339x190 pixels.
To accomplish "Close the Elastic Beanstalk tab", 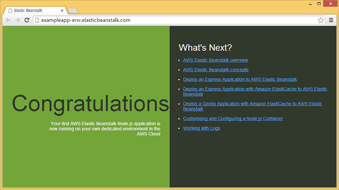I will tap(62, 10).
